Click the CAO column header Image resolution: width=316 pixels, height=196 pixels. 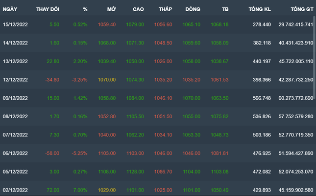click(138, 9)
